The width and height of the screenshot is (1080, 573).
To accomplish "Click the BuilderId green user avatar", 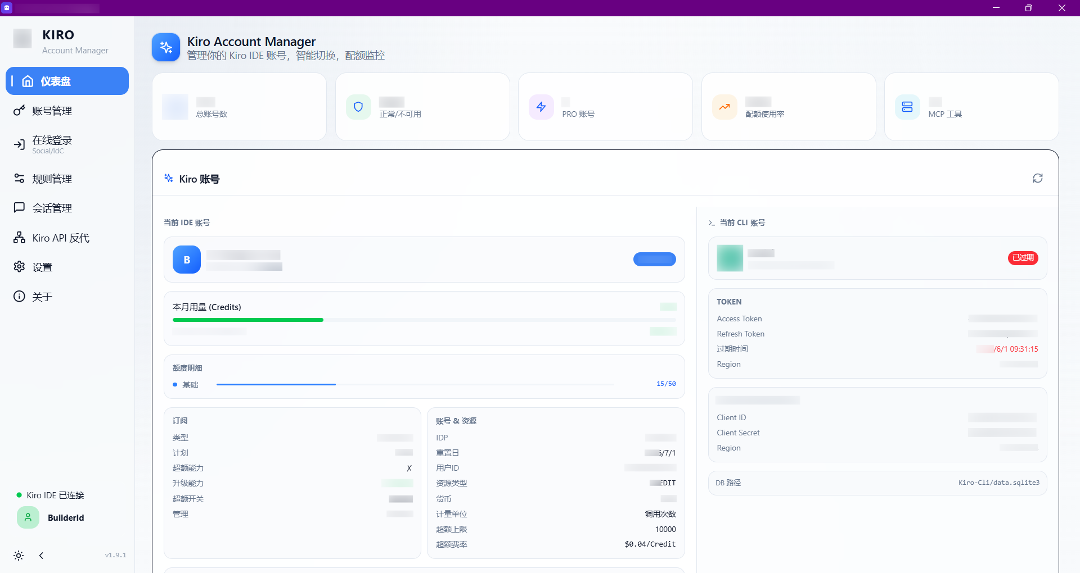I will (28, 517).
